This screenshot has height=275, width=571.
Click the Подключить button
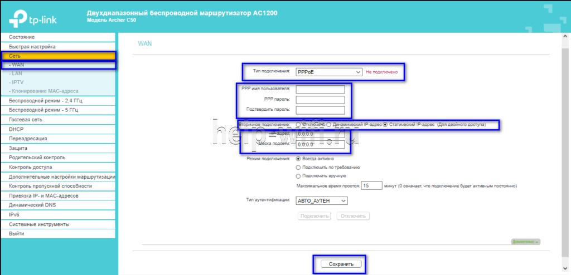click(x=314, y=216)
